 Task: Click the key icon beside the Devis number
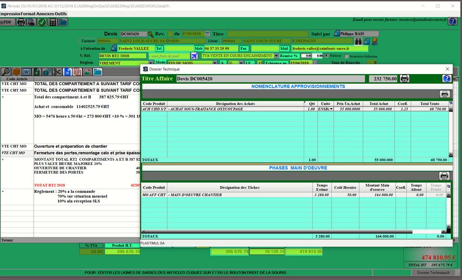151,34
